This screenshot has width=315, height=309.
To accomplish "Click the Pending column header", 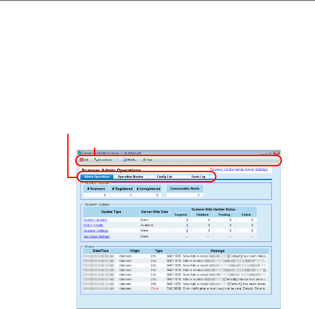I will [224, 214].
